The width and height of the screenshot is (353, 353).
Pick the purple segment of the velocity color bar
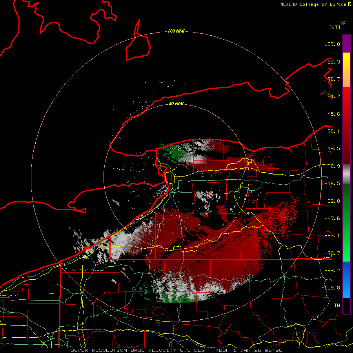[346, 44]
